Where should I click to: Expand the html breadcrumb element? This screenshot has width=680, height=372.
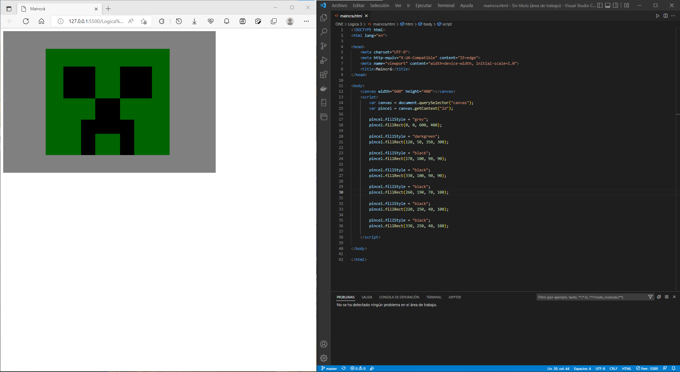pos(407,24)
